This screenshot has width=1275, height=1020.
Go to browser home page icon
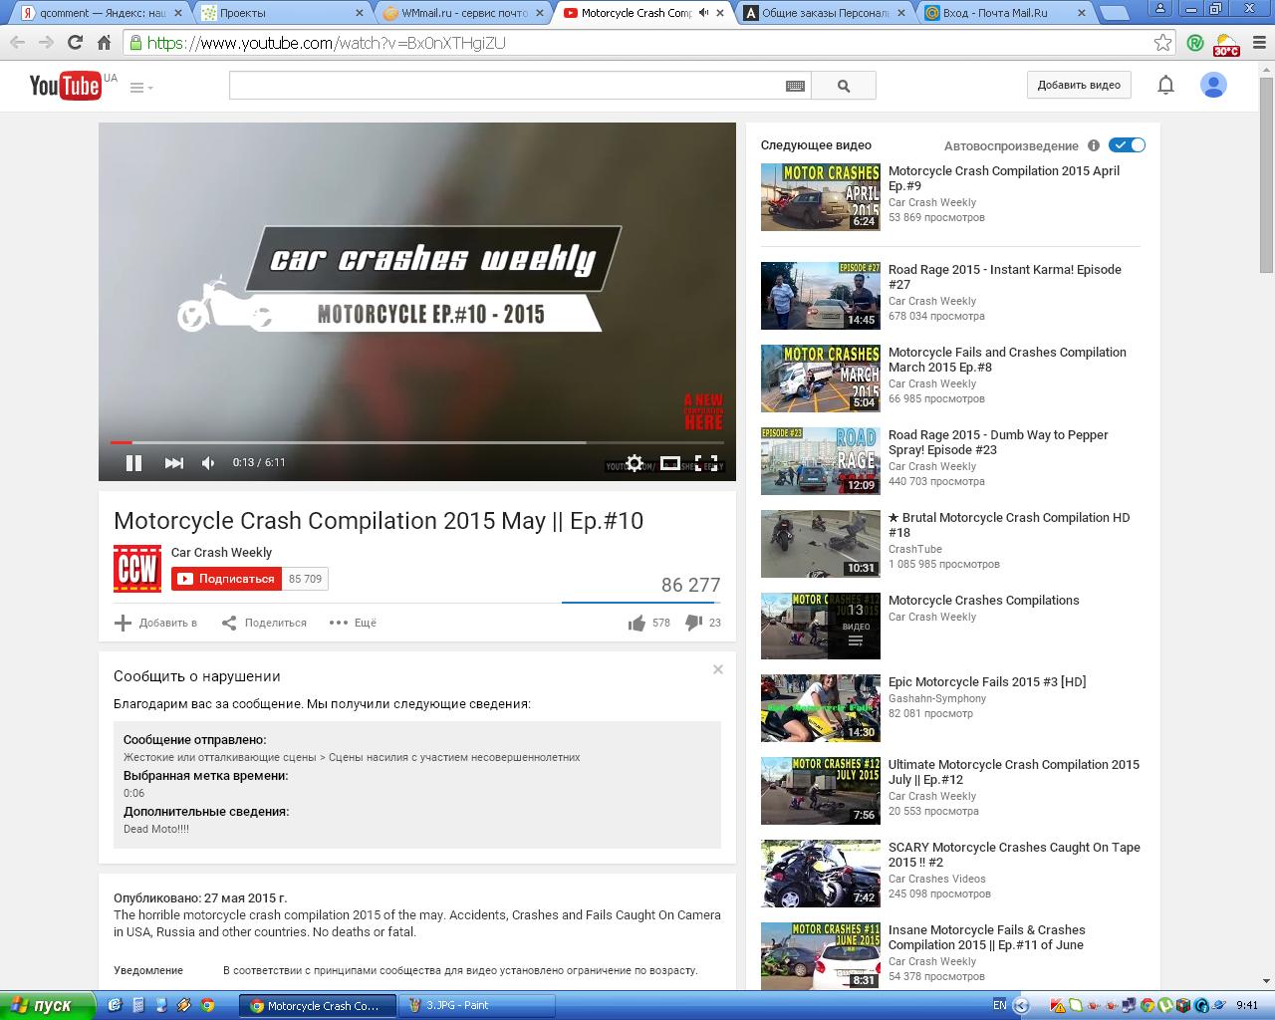104,43
